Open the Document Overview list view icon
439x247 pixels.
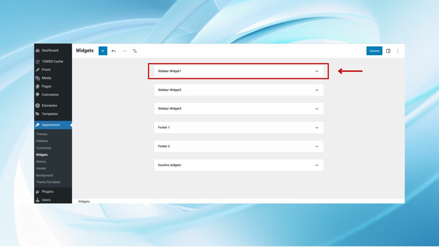point(135,51)
